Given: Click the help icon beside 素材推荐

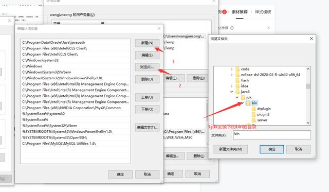Looking at the screenshot, I should point(232,28).
